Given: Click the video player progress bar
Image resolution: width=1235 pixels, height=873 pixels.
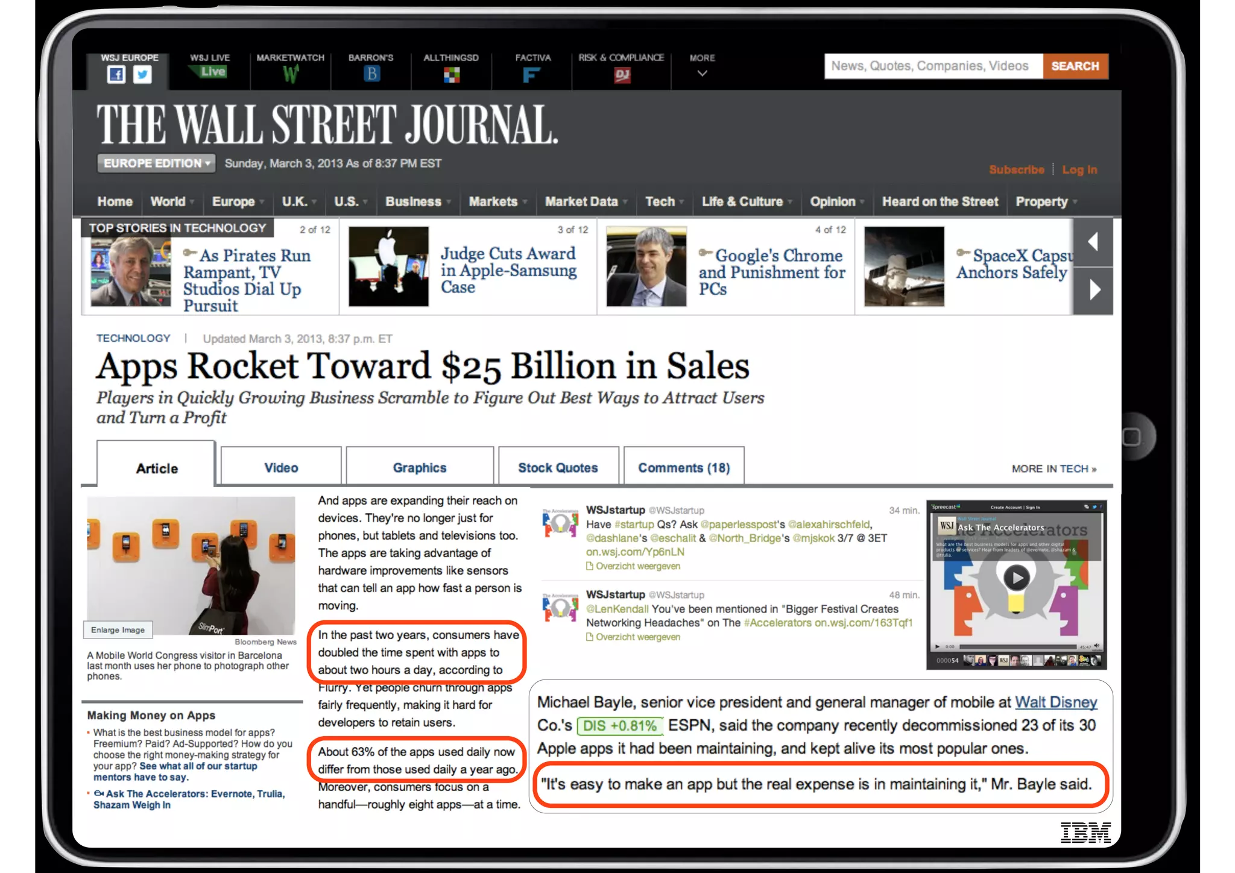Looking at the screenshot, I should coord(1017,646).
